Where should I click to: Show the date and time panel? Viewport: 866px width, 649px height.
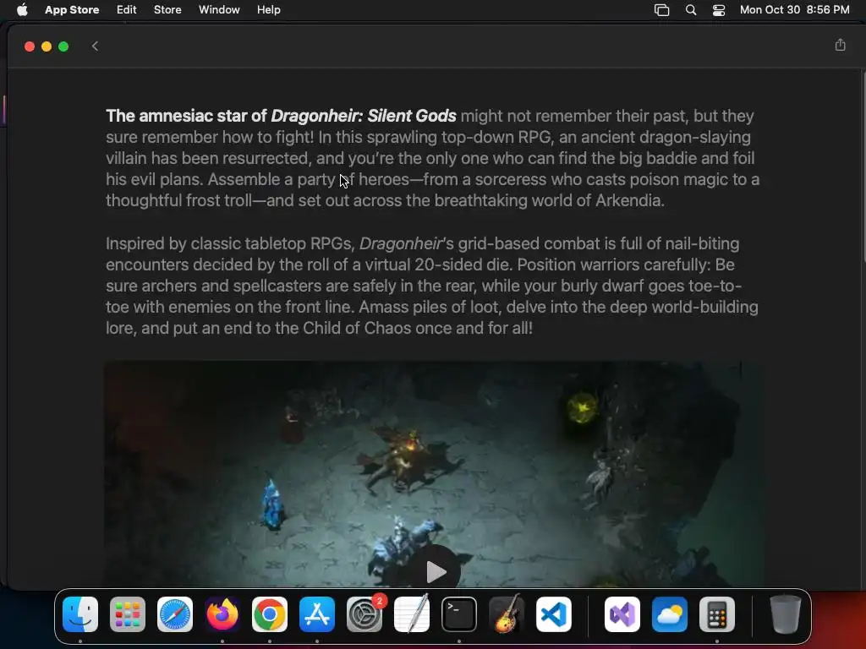coord(794,10)
